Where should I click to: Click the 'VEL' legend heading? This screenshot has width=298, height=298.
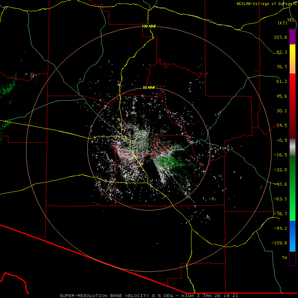pyautogui.click(x=291, y=20)
